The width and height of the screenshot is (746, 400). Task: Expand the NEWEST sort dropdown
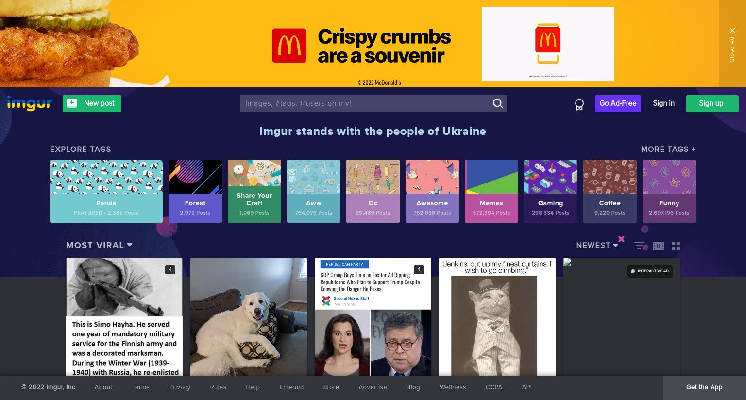[597, 245]
